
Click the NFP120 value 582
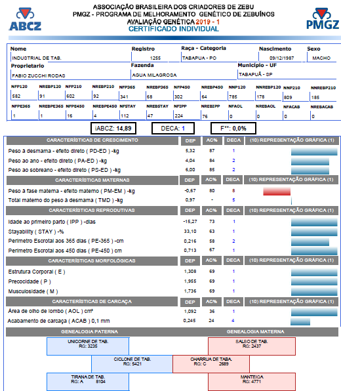click(x=16, y=96)
